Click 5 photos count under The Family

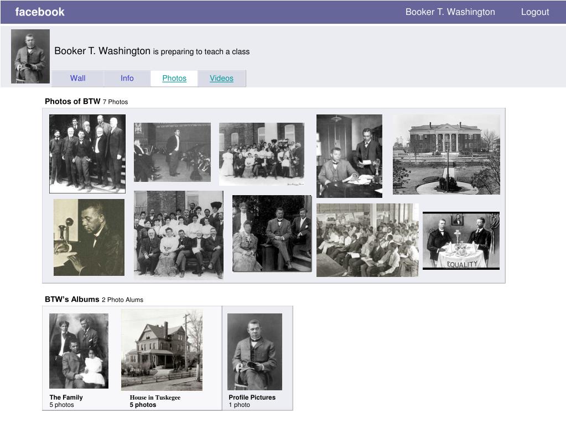(x=62, y=405)
